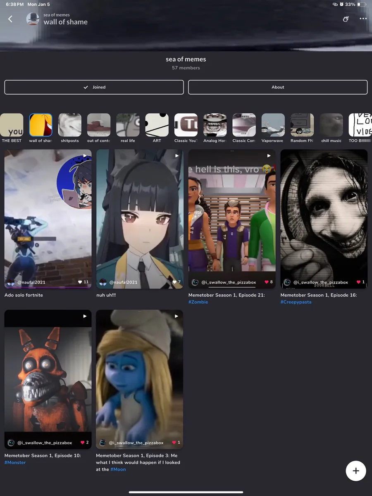Open the Random FN channel
This screenshot has width=372, height=496.
click(302, 129)
